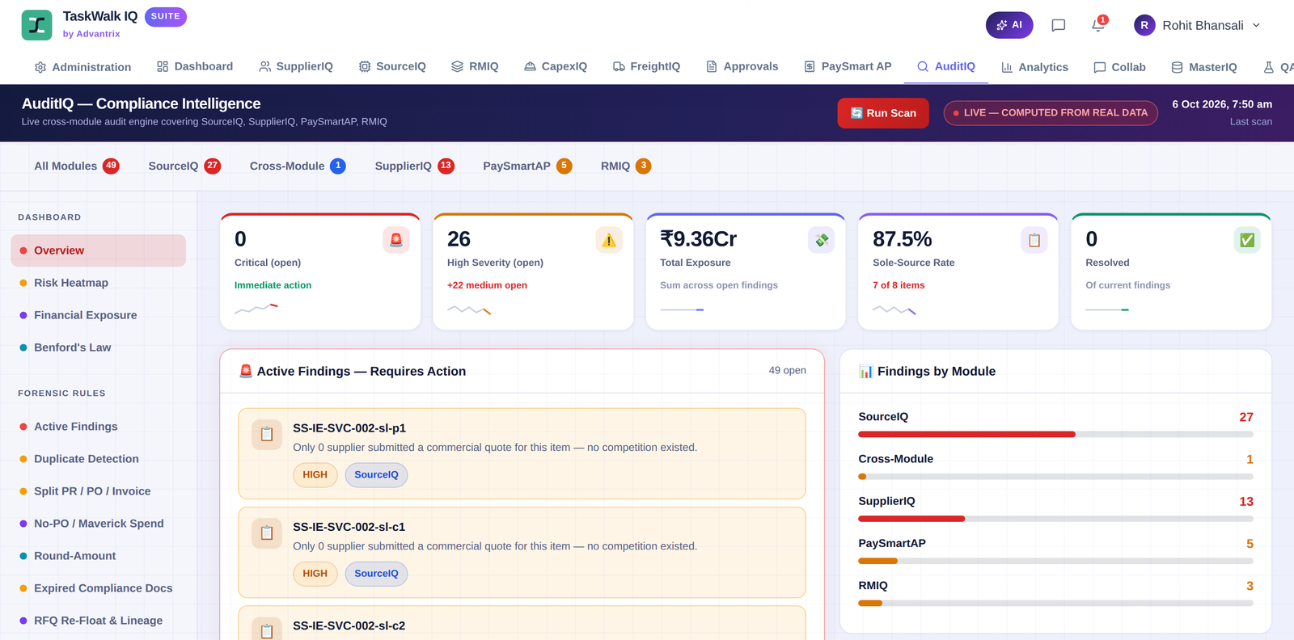Open Split PR / PO / Invoice rule

[98, 491]
